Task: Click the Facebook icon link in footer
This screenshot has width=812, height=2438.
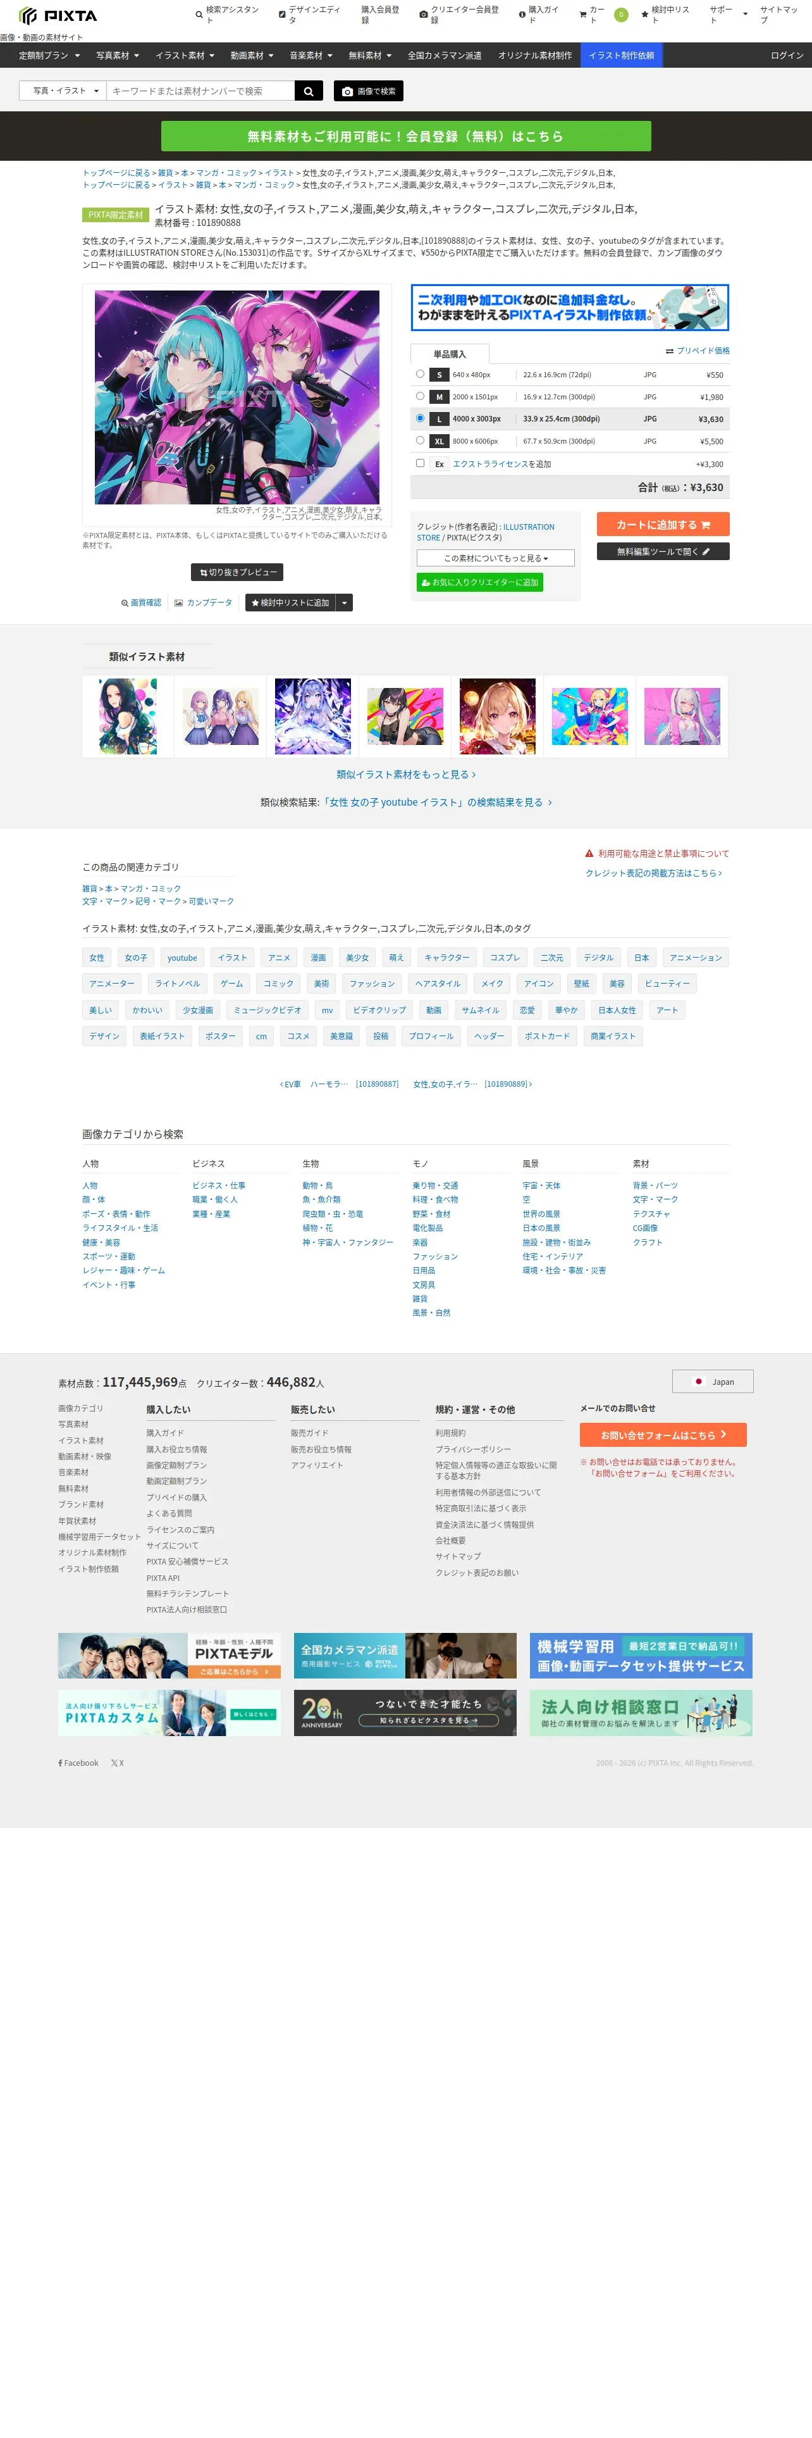Action: (78, 1763)
